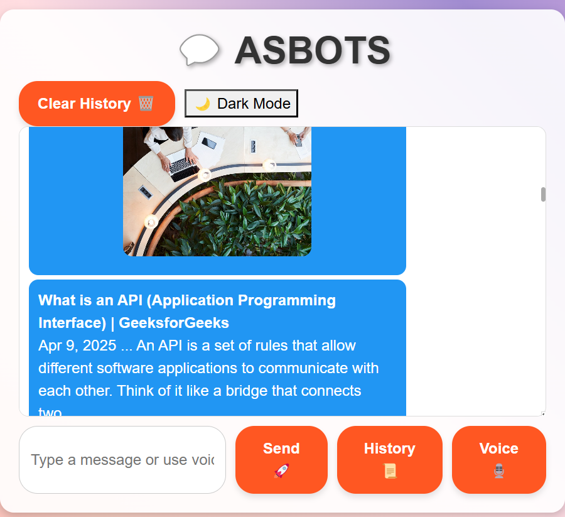565x517 pixels.
Task: Select the API article message bubble
Action: (x=217, y=349)
